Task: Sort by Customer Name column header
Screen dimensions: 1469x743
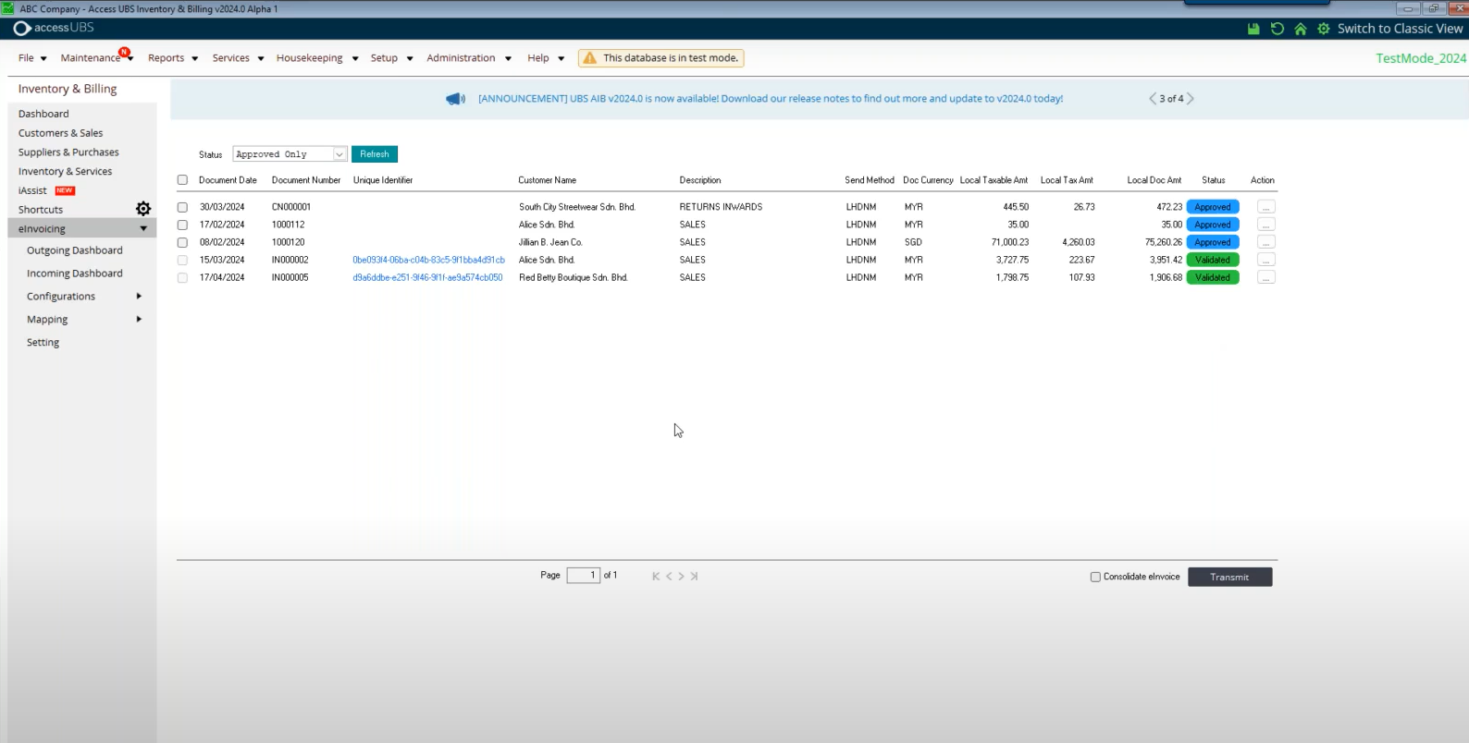Action: point(548,180)
